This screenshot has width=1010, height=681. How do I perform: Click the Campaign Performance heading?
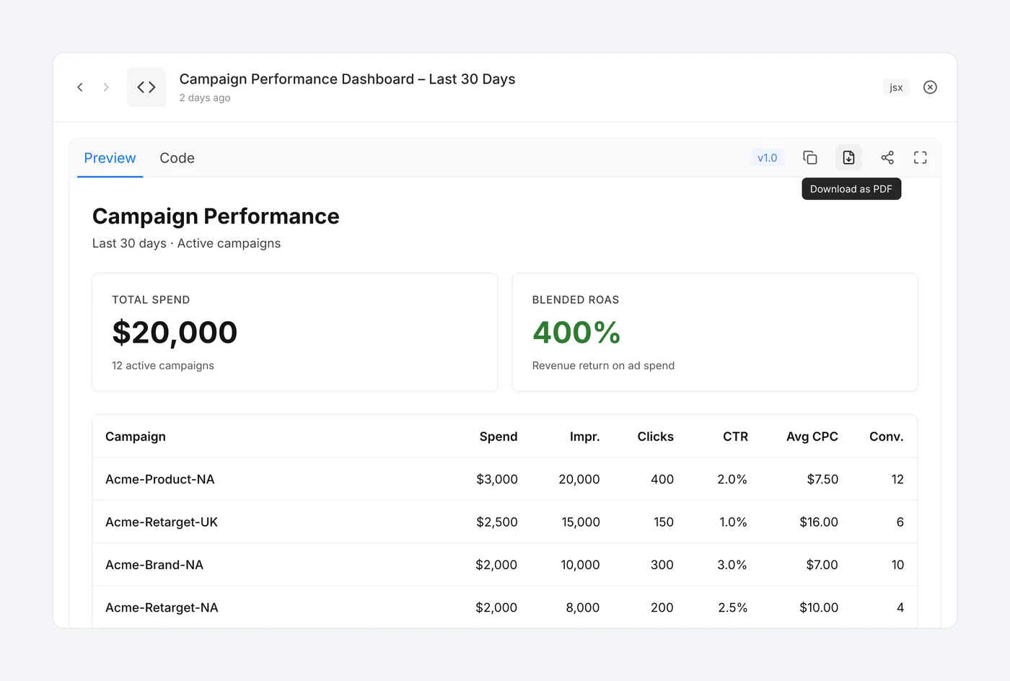click(x=216, y=216)
